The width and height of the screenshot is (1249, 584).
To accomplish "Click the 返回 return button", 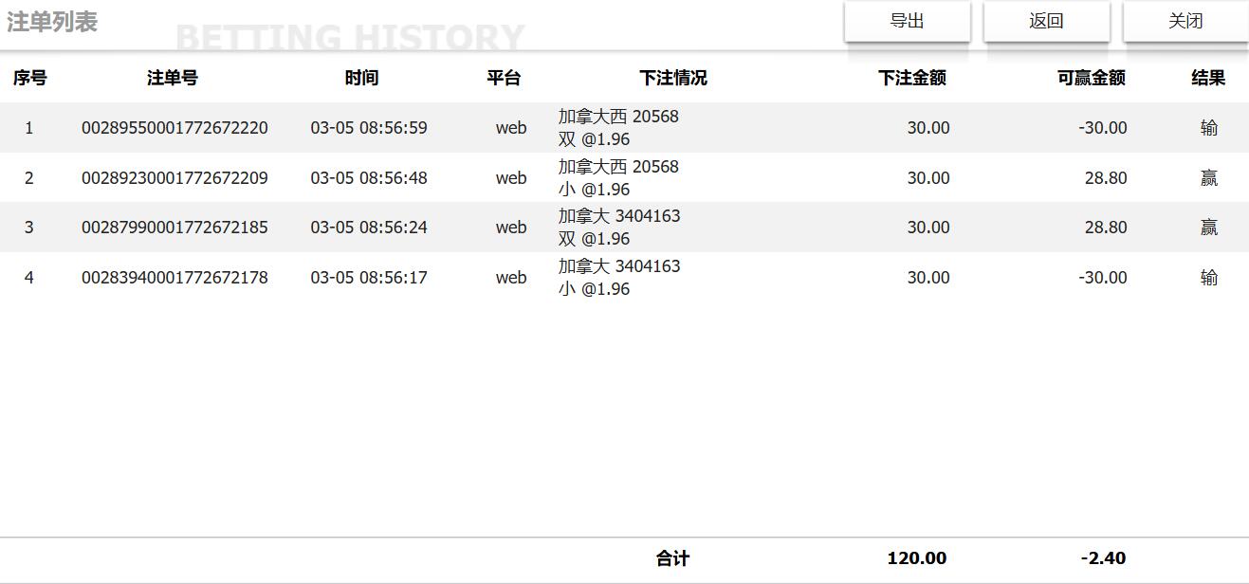I will [1045, 20].
